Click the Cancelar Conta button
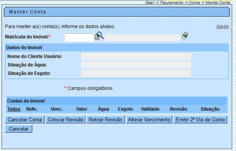Screen dimensions: 236x151 (25, 119)
